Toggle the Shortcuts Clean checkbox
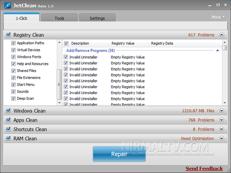The width and height of the screenshot is (231, 173). (8, 129)
